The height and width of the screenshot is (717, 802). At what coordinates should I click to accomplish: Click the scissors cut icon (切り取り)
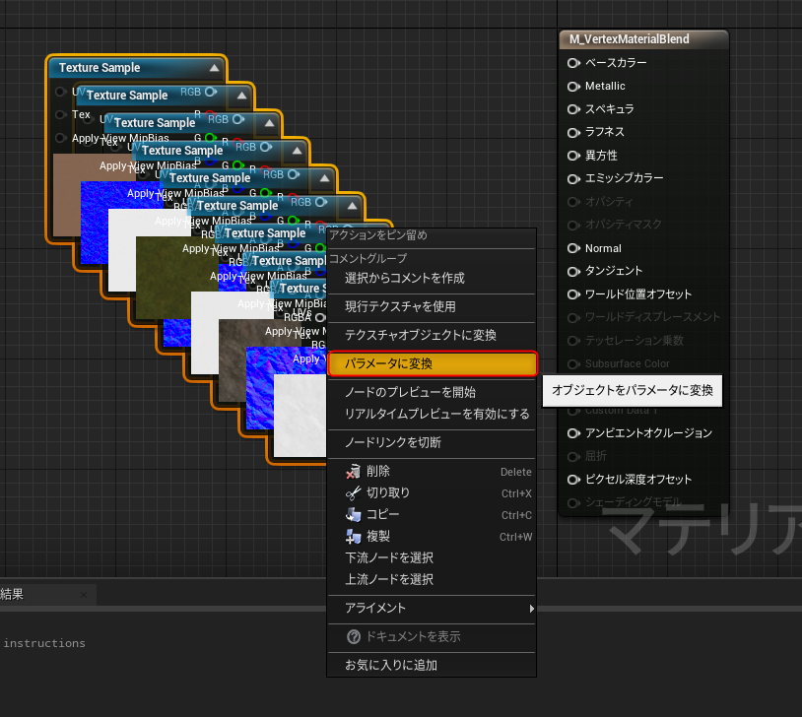tap(353, 493)
